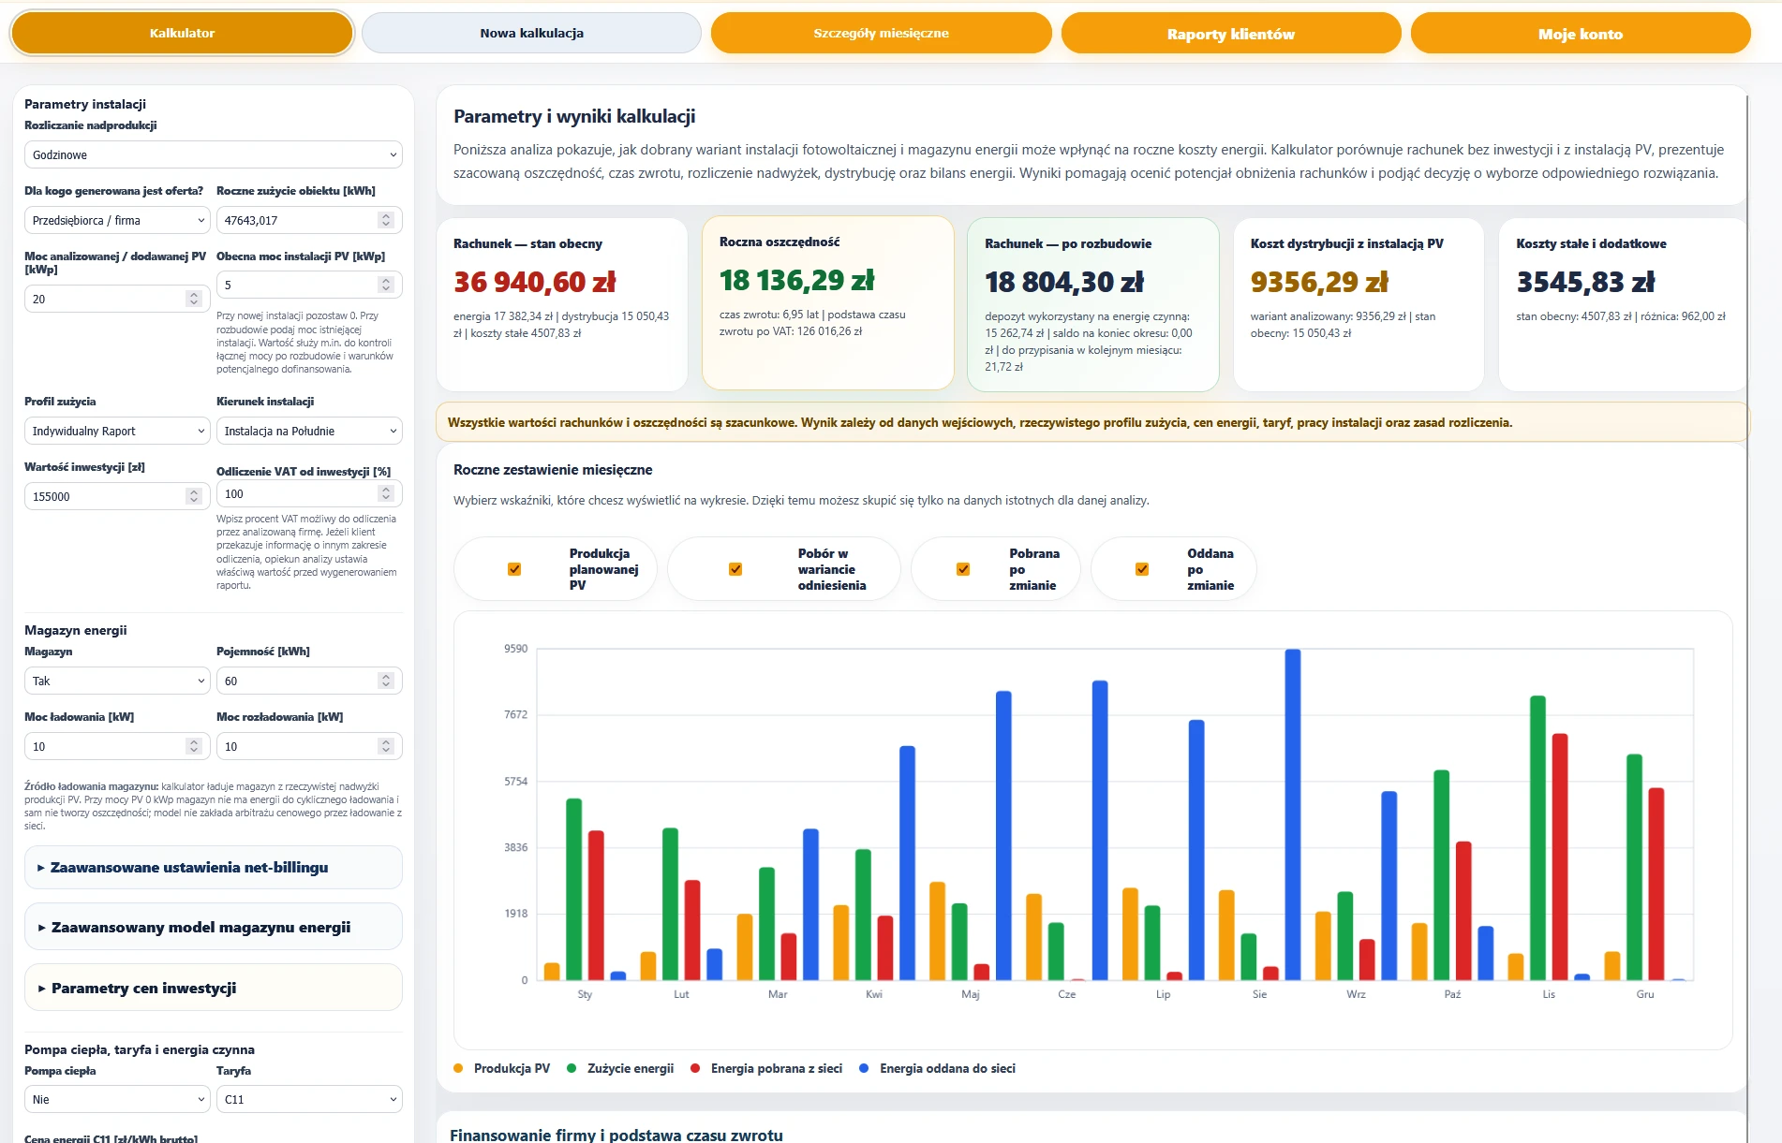
Task: Click Energia pobrana z sieci legend marker
Action: click(695, 1068)
